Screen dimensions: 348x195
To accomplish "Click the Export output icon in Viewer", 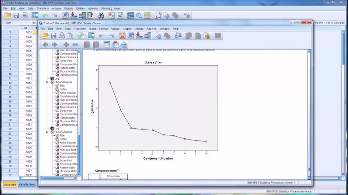I will click(81, 36).
